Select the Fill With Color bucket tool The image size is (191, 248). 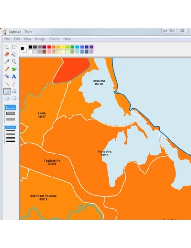14,54
